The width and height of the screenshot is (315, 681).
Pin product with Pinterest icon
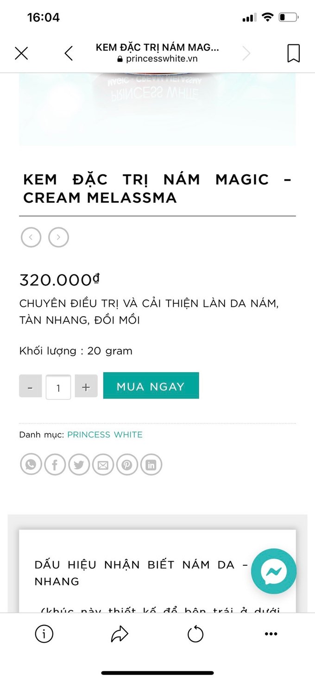pos(127,465)
